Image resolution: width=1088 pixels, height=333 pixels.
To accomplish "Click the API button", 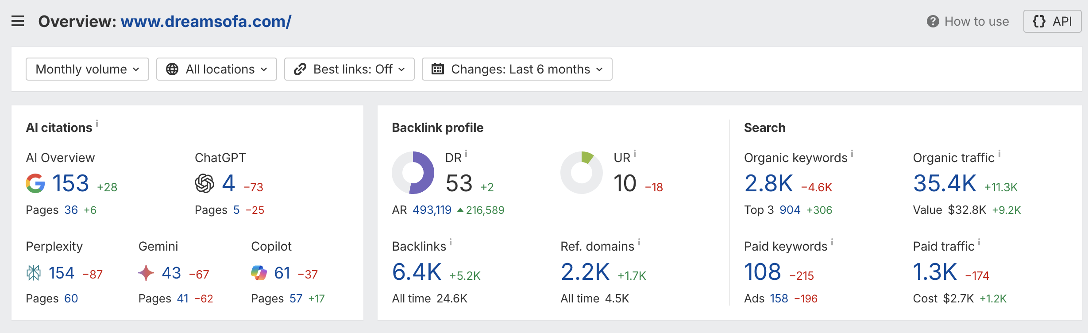I will (1052, 21).
